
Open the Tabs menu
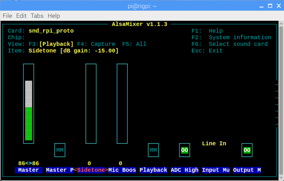[37, 16]
